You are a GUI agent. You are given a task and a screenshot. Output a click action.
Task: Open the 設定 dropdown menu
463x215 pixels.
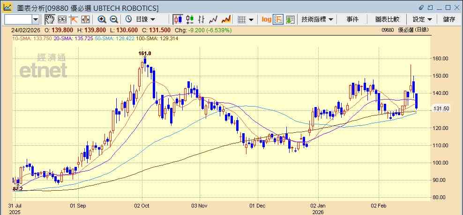(x=422, y=20)
